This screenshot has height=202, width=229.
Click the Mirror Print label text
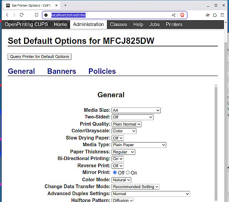tap(96, 172)
